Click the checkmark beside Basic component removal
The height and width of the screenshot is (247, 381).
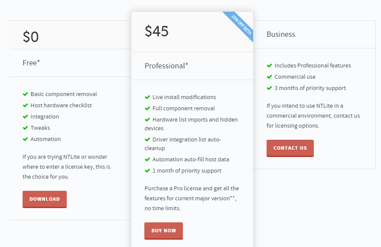click(25, 94)
